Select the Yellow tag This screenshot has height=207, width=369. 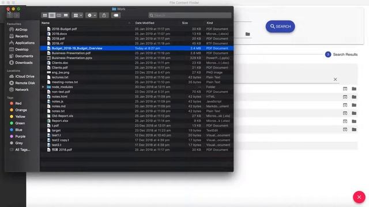[17, 116]
